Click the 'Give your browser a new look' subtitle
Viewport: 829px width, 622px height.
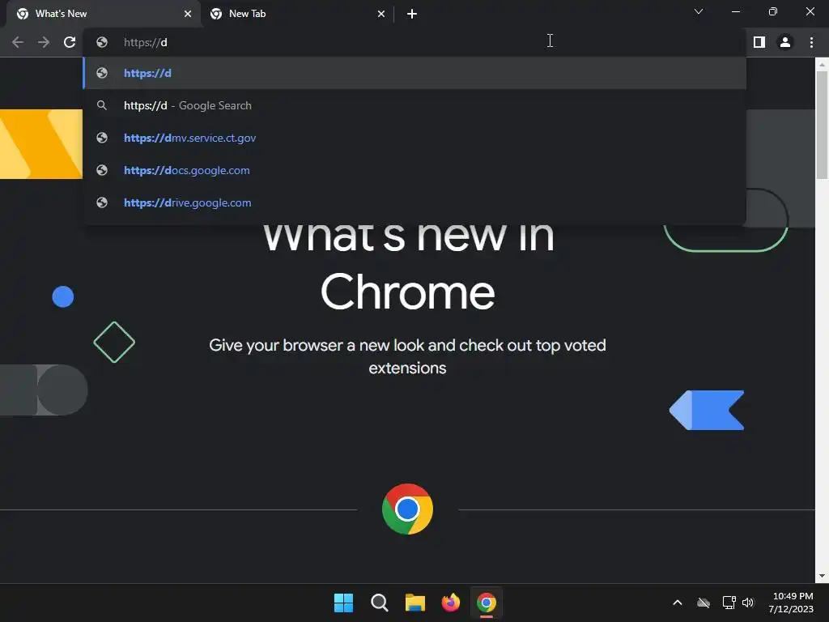coord(407,356)
